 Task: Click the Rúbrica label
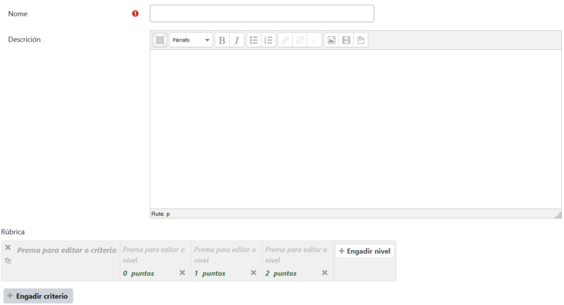click(13, 232)
